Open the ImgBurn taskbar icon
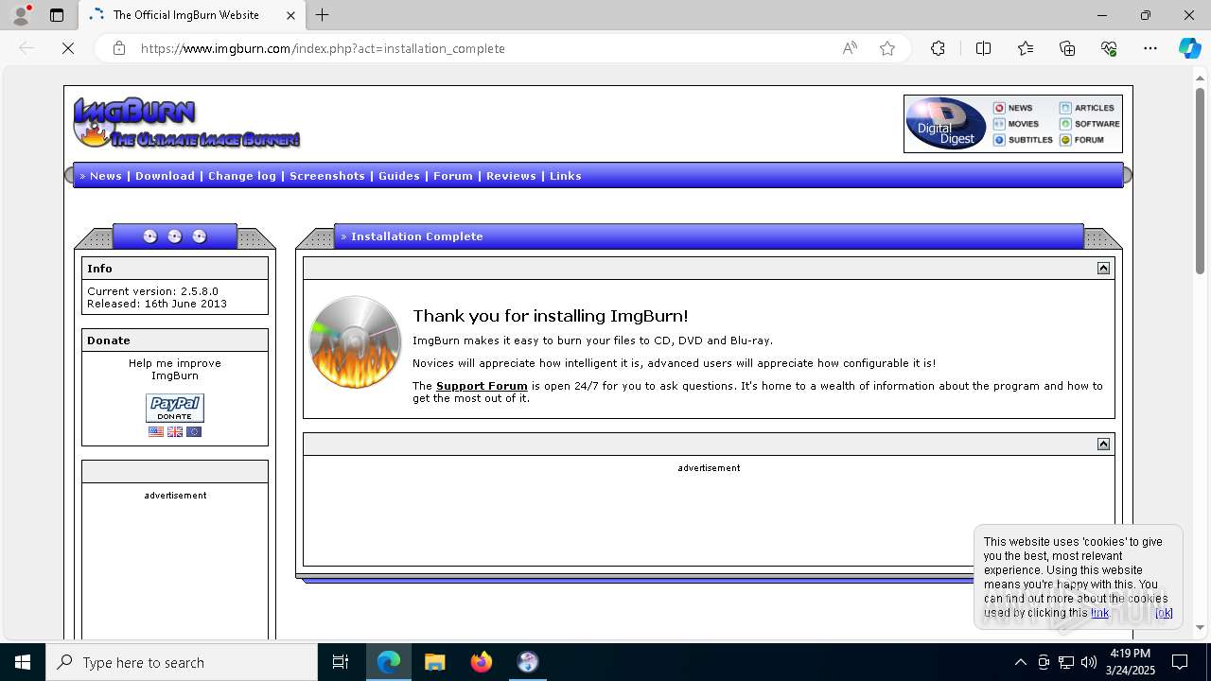 coord(528,662)
